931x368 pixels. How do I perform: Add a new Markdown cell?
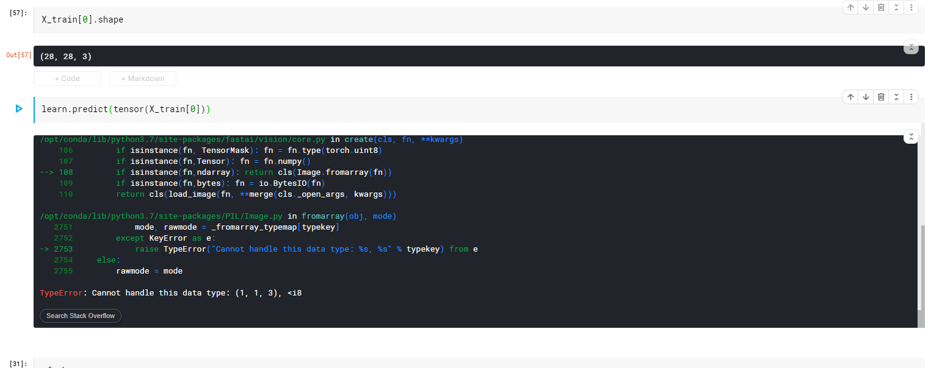tap(143, 79)
